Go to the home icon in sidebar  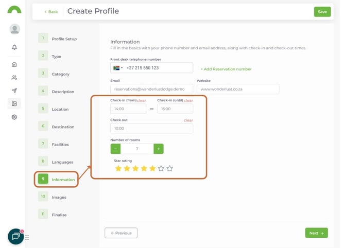pyautogui.click(x=14, y=64)
